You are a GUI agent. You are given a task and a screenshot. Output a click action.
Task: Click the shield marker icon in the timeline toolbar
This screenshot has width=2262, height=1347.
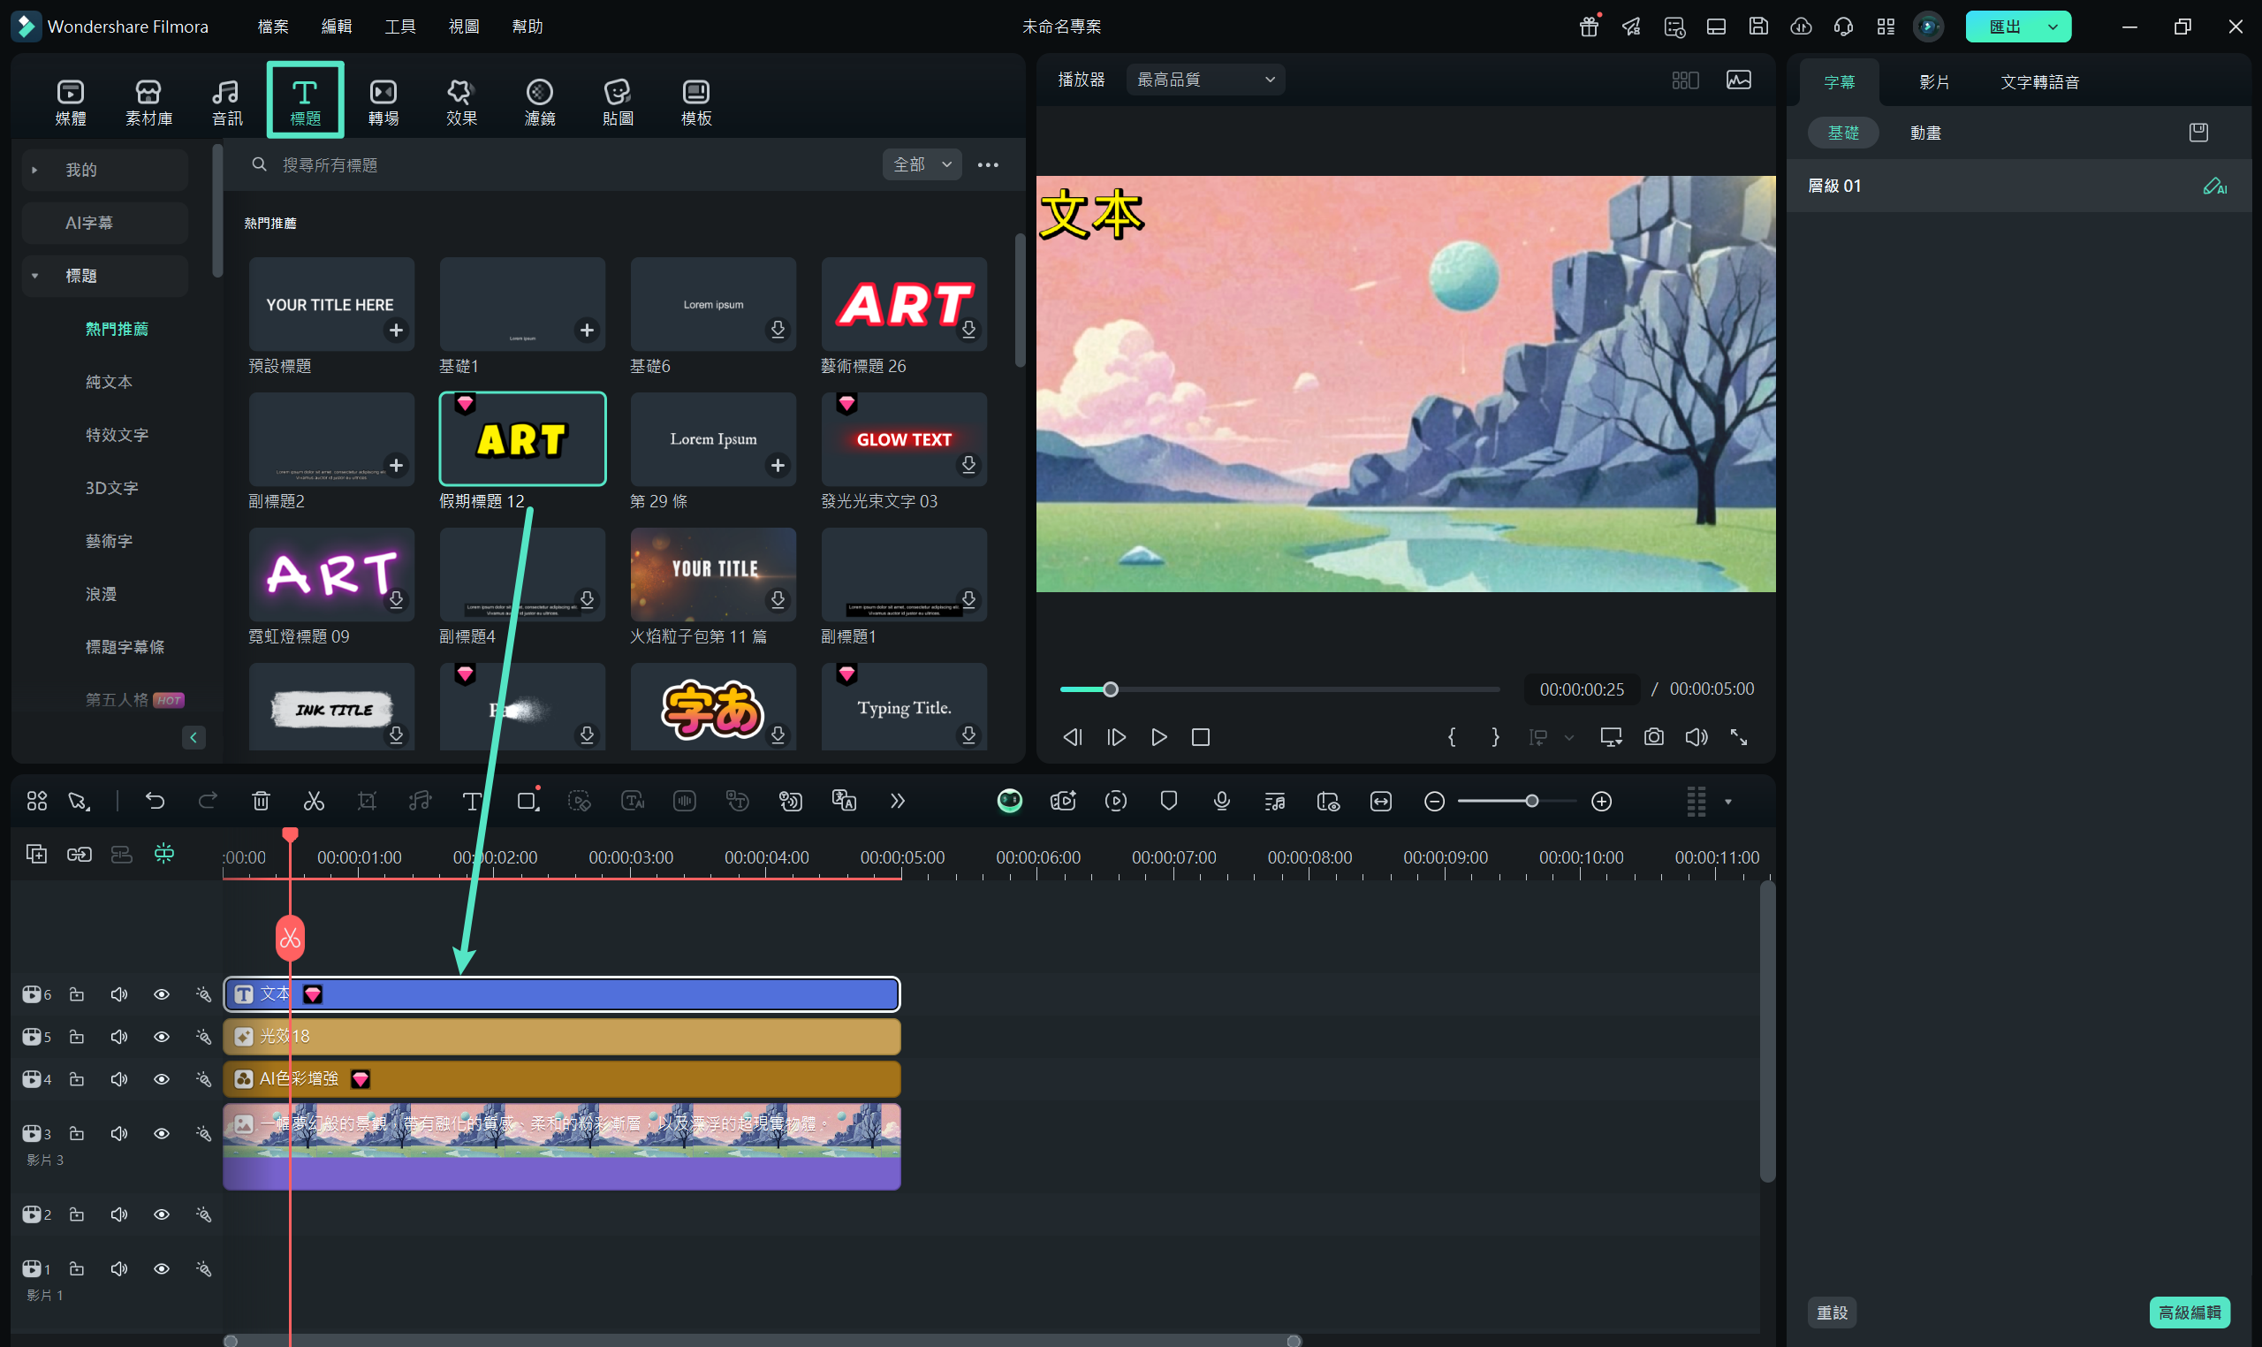tap(1169, 801)
